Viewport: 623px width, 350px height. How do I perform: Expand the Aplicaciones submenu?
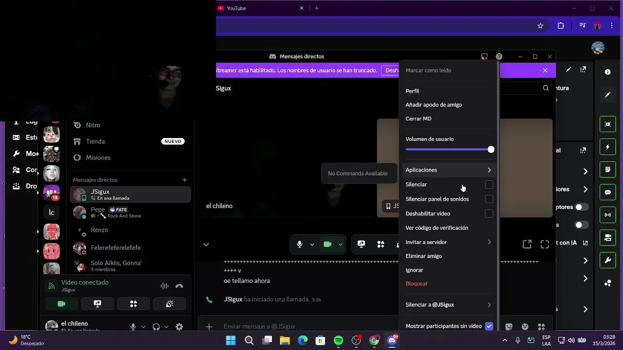(x=448, y=170)
